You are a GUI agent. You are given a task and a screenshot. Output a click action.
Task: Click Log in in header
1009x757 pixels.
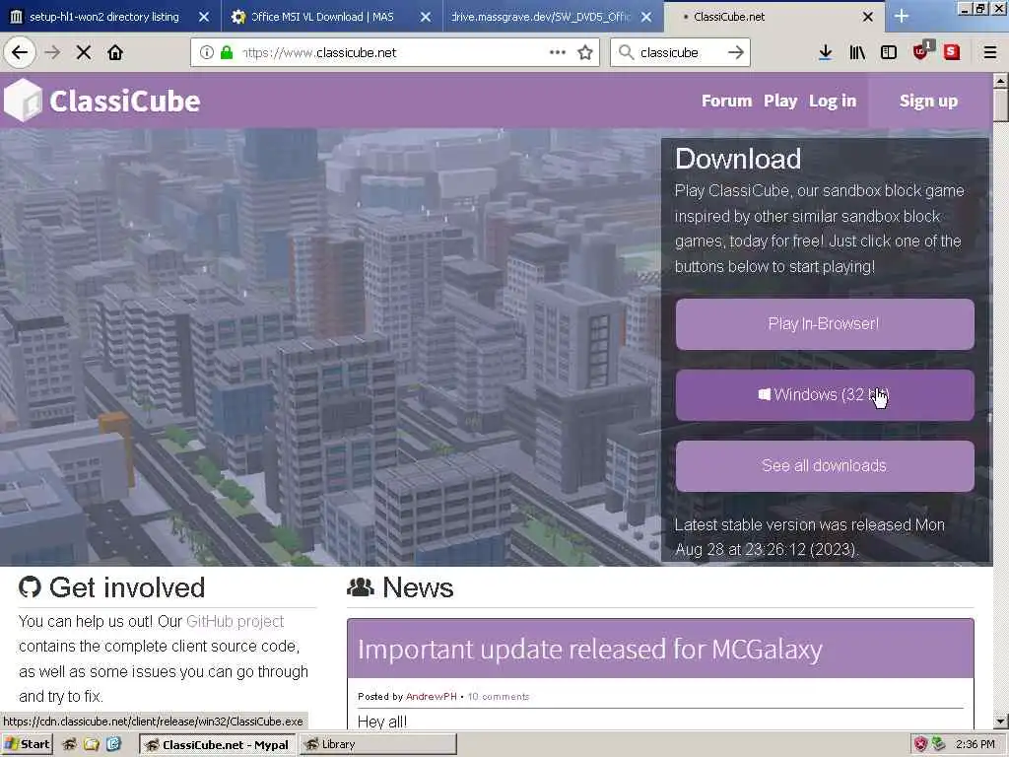pyautogui.click(x=832, y=102)
